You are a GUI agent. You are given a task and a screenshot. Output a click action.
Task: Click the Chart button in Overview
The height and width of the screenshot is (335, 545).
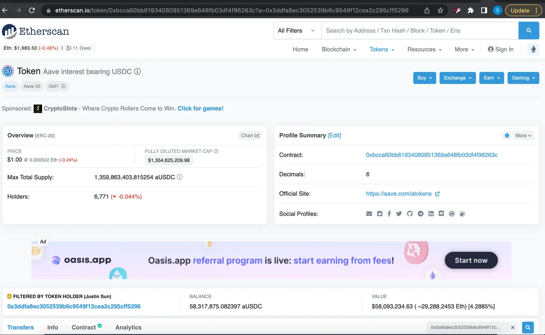click(250, 136)
